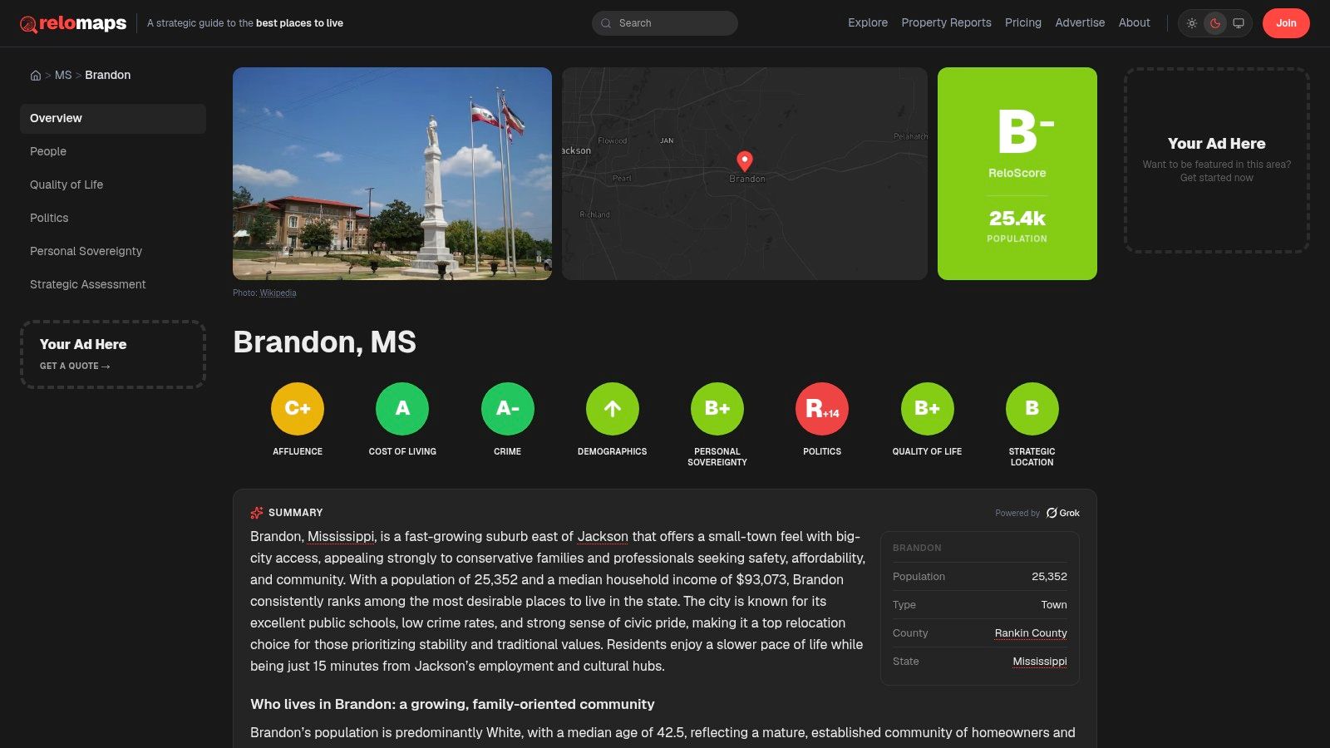Select People in the sidebar
Image resolution: width=1330 pixels, height=748 pixels.
pos(113,152)
